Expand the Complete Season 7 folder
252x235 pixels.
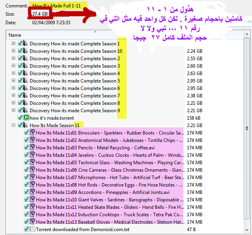coord(14,95)
